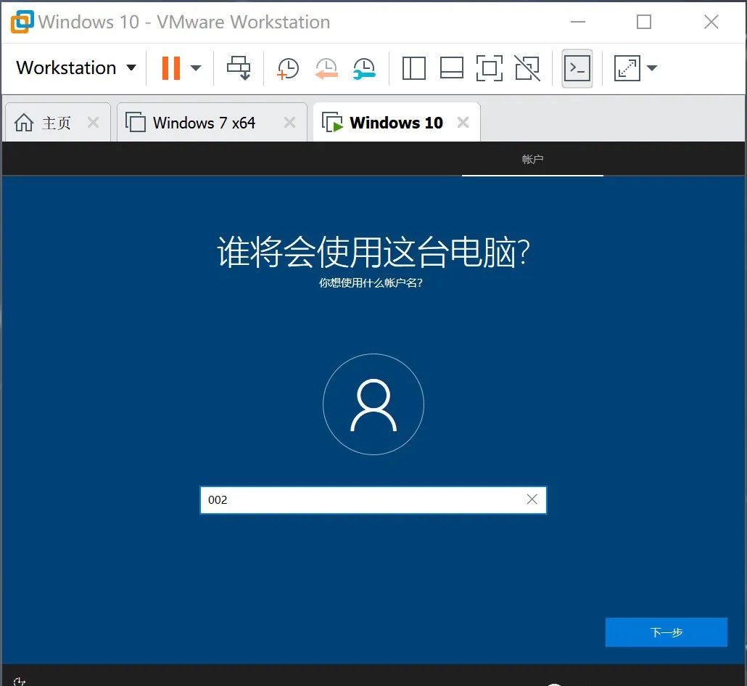Enter full screen mode

pyautogui.click(x=490, y=68)
